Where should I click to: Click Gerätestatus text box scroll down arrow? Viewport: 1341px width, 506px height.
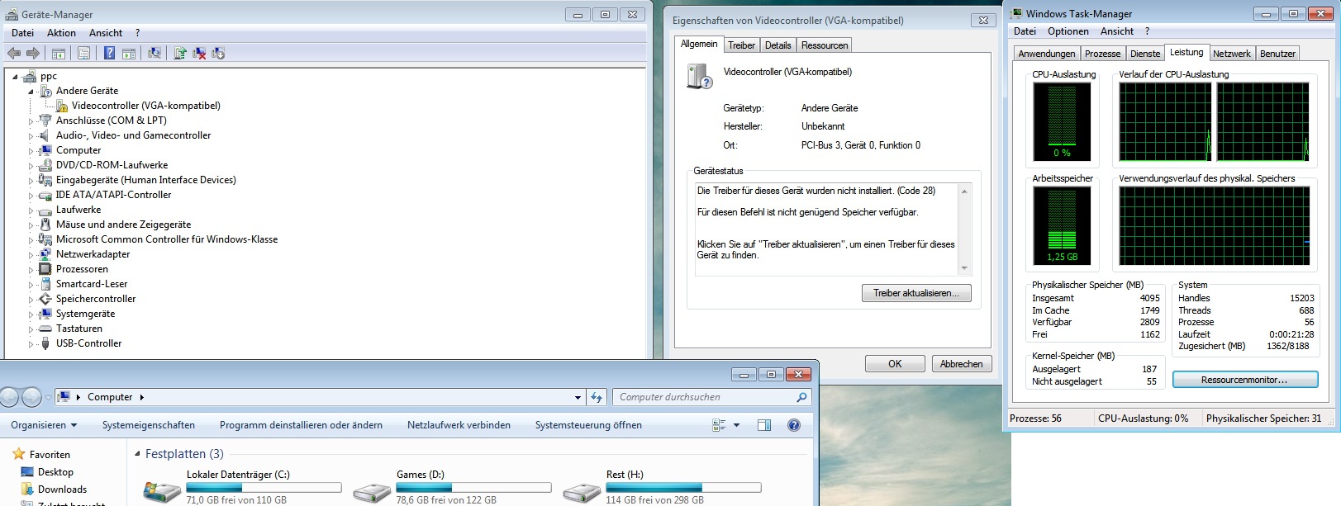(964, 268)
